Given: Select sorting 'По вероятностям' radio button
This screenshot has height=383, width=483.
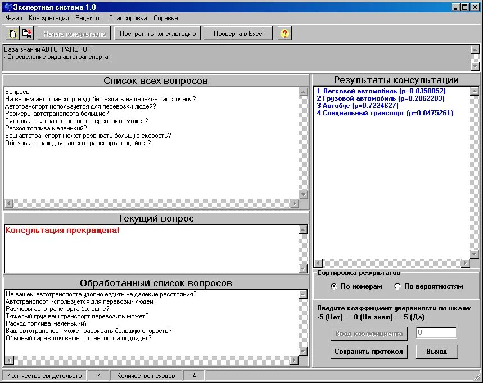Looking at the screenshot, I should [x=398, y=286].
